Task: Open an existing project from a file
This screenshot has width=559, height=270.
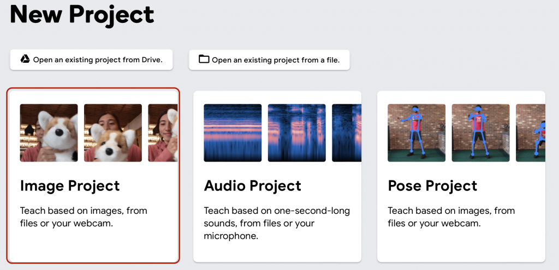Action: coord(269,60)
